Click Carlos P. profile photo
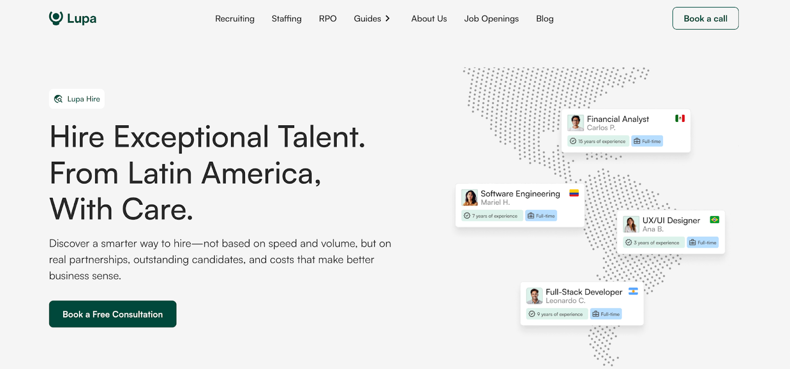Image resolution: width=790 pixels, height=369 pixels. pos(576,123)
